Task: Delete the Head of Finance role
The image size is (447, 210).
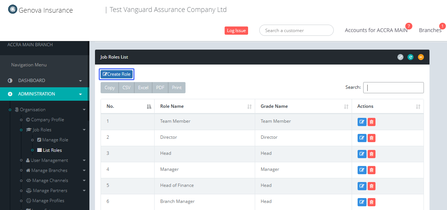Action: coord(371,186)
